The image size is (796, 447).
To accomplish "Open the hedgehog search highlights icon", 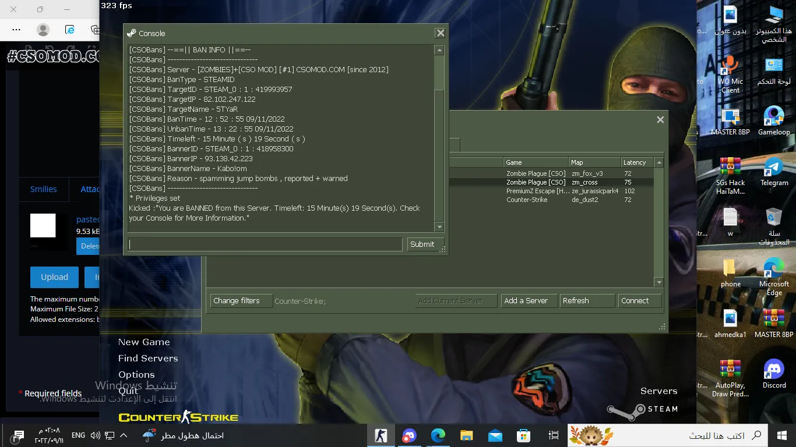I will 591,435.
